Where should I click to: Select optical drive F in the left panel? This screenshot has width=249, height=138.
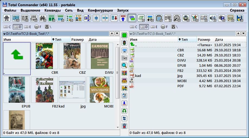coord(38,27)
